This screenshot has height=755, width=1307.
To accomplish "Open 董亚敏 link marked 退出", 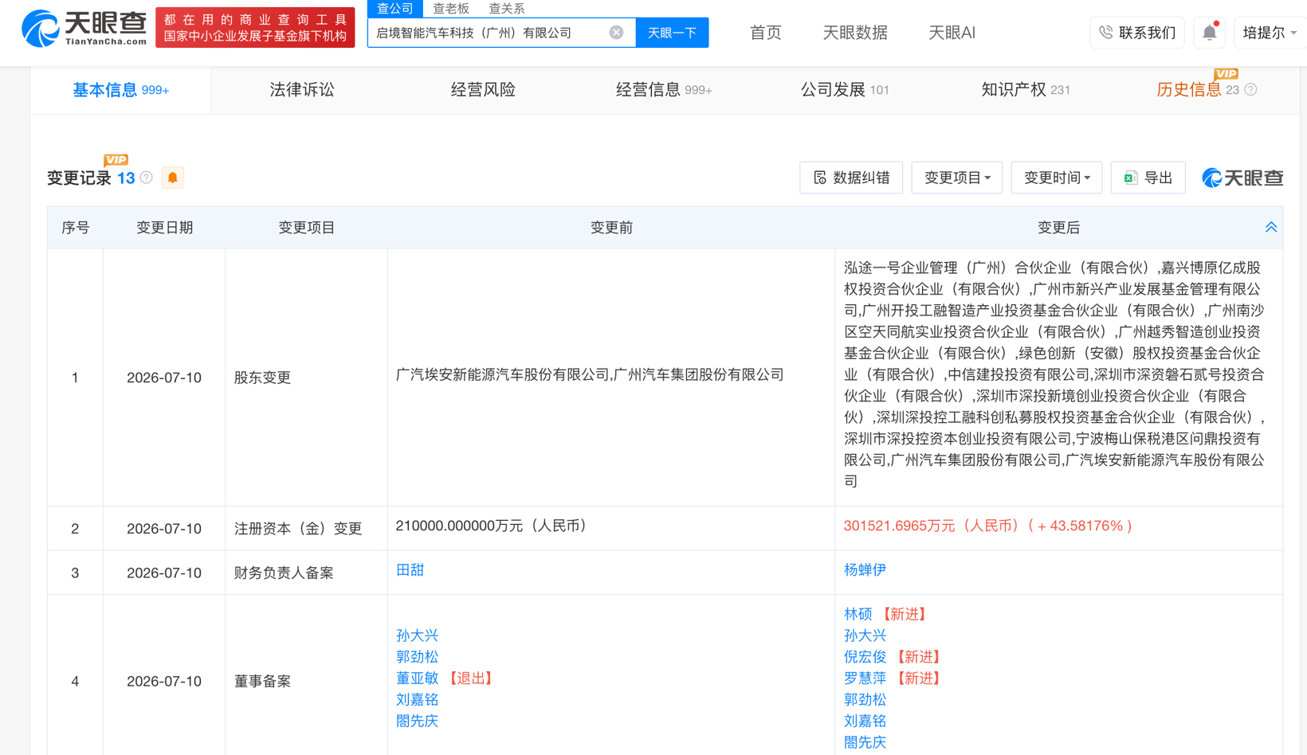I will coord(417,679).
